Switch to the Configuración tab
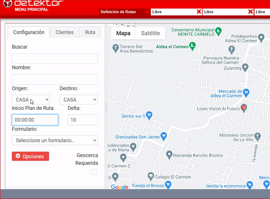The height and width of the screenshot is (199, 270). click(x=29, y=32)
